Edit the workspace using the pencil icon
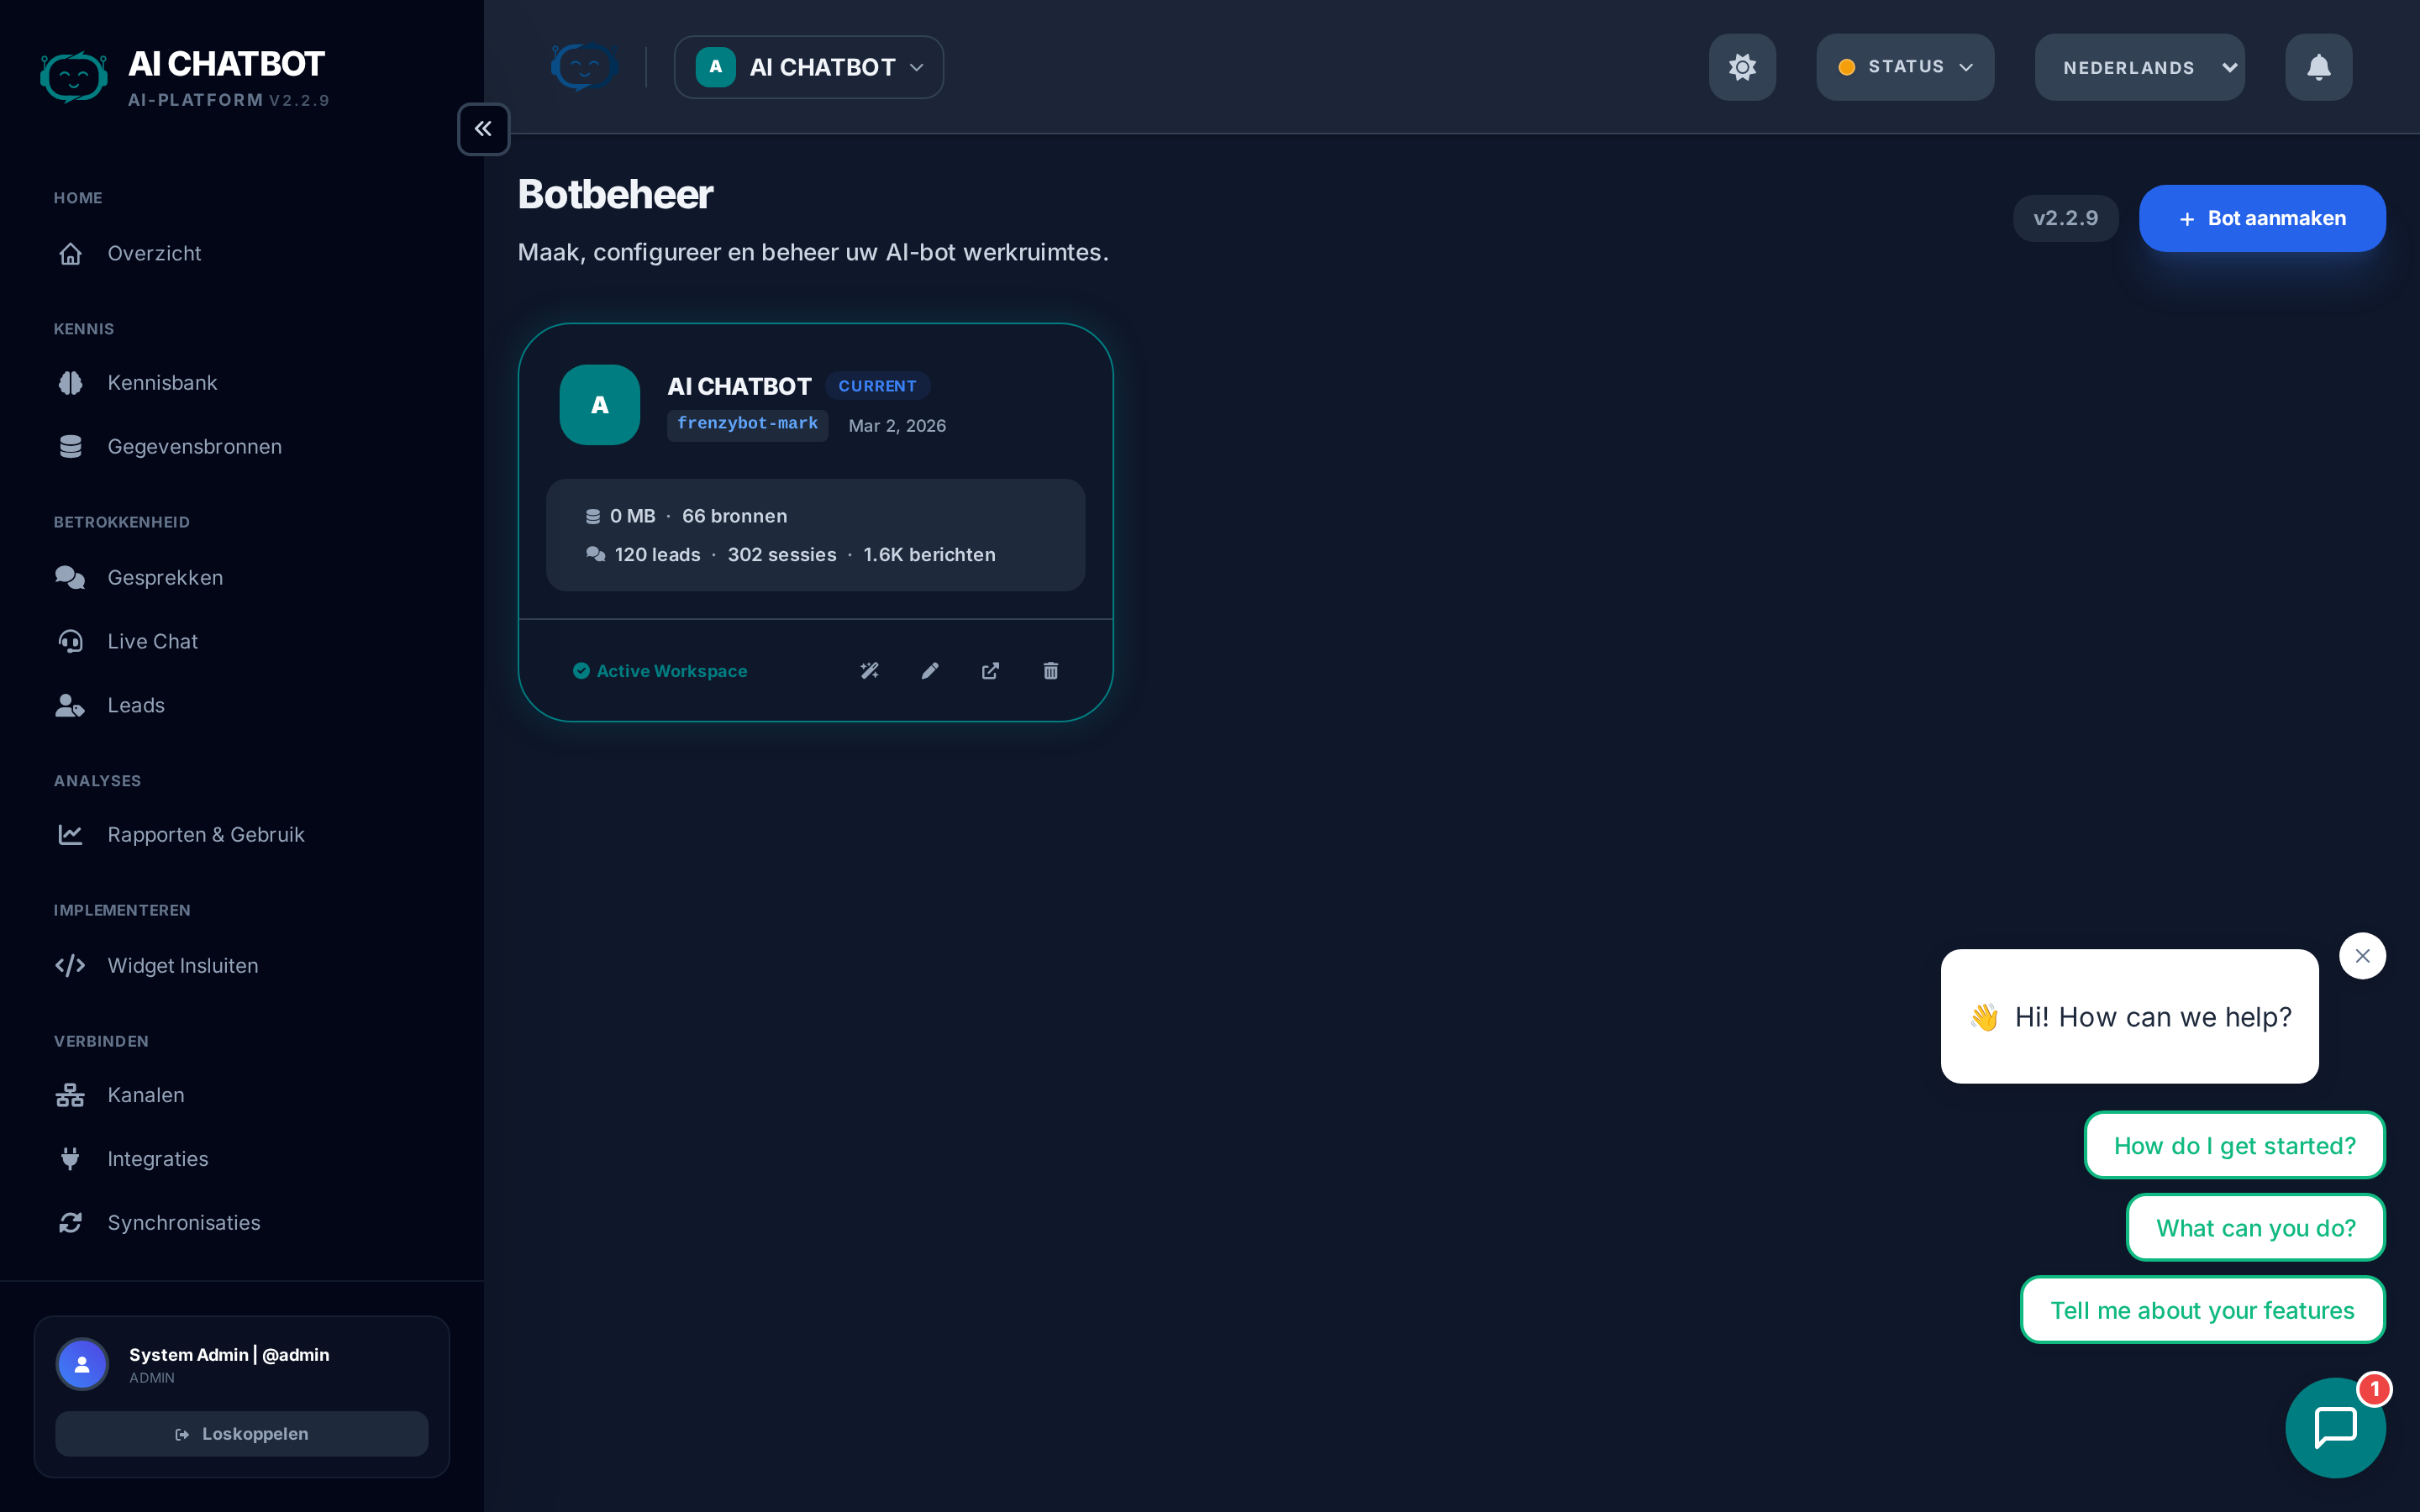This screenshot has width=2420, height=1512. click(x=929, y=671)
